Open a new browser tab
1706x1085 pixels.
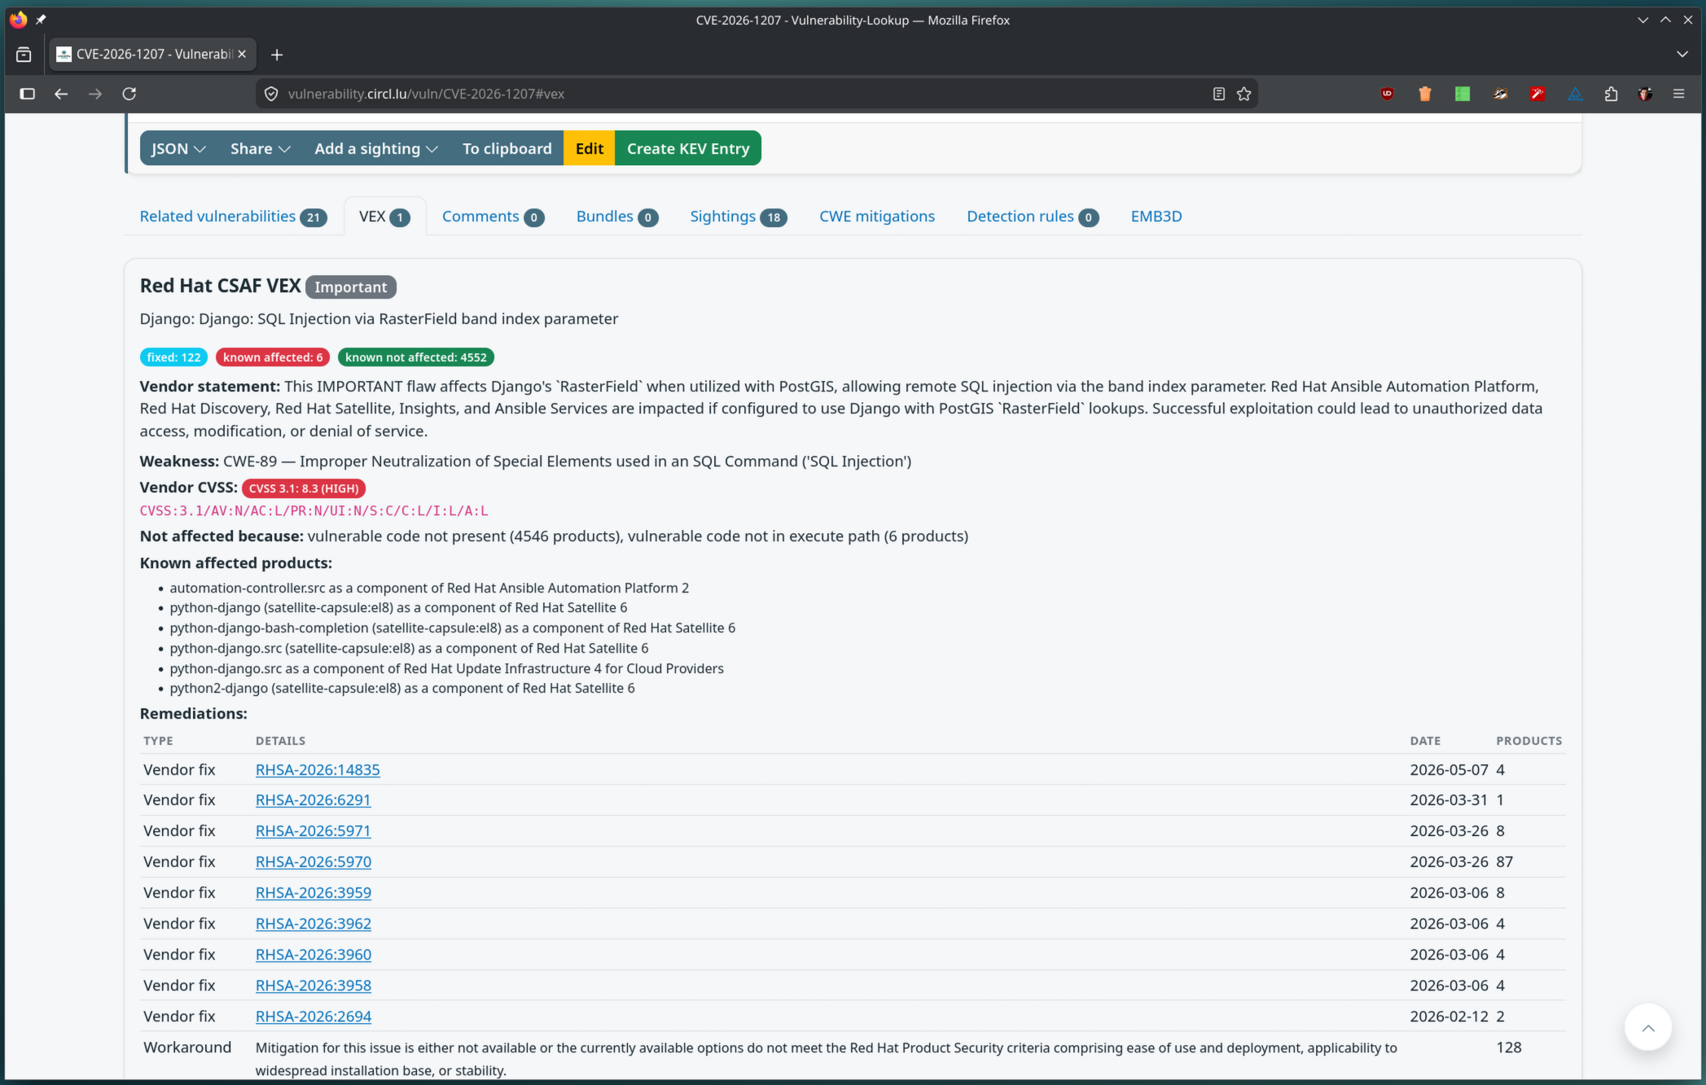click(277, 55)
